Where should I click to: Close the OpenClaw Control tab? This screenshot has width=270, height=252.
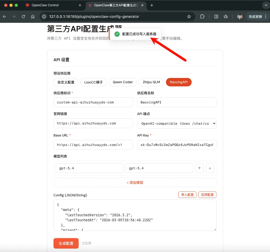coord(80,5)
